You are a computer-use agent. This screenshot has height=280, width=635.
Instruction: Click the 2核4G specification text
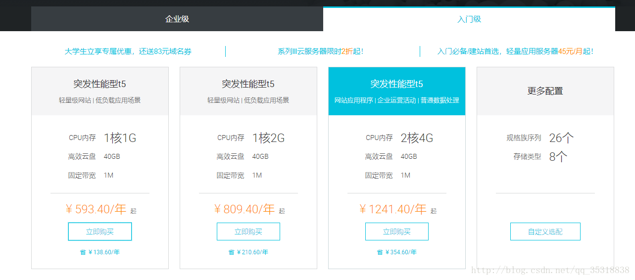click(x=417, y=138)
